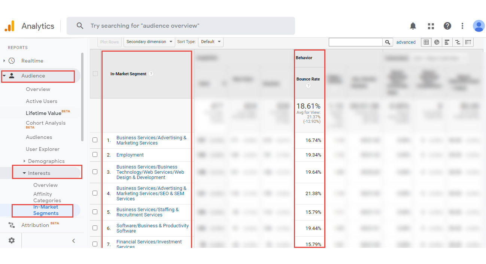Check the Web Design & Development row checkbox
Viewport: 486px width, 264px height.
coord(95,172)
